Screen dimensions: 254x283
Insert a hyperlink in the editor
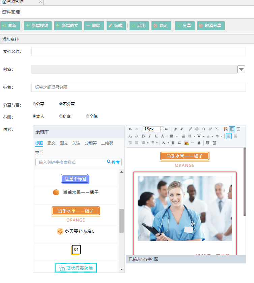pyautogui.click(x=191, y=129)
